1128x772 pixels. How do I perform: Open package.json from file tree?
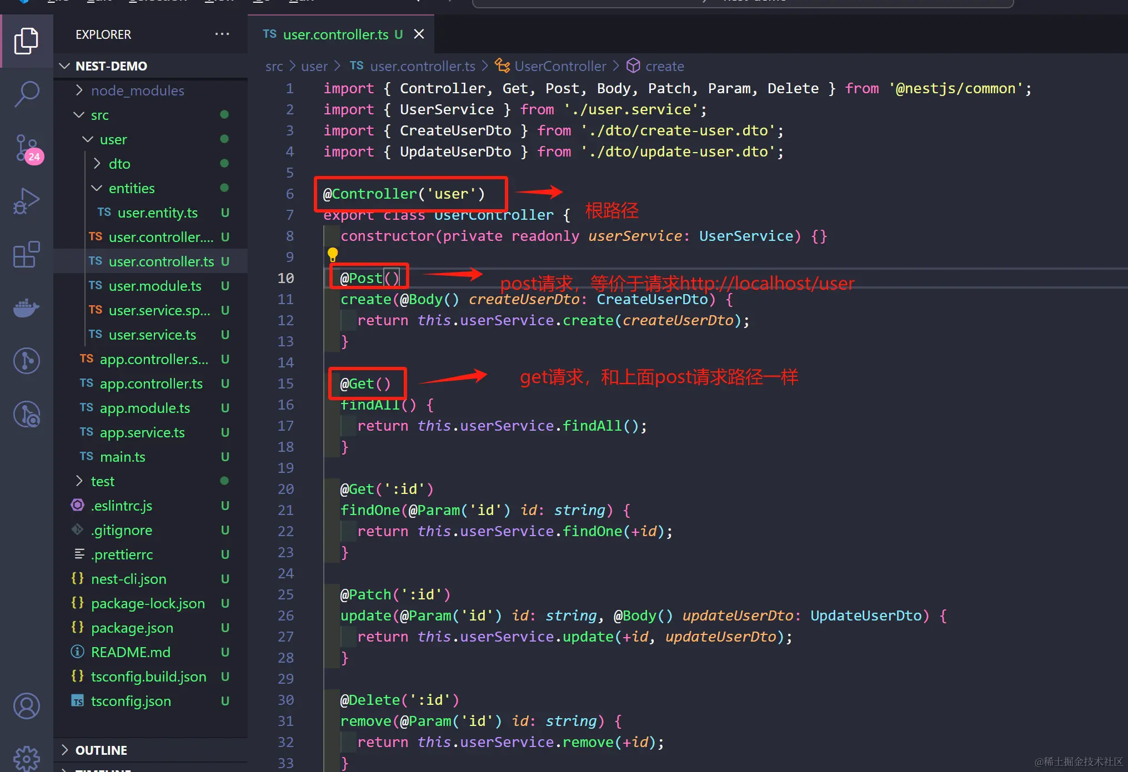132,628
